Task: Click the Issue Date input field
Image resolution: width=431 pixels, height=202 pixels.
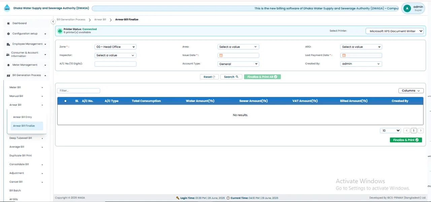Action: (x=238, y=55)
